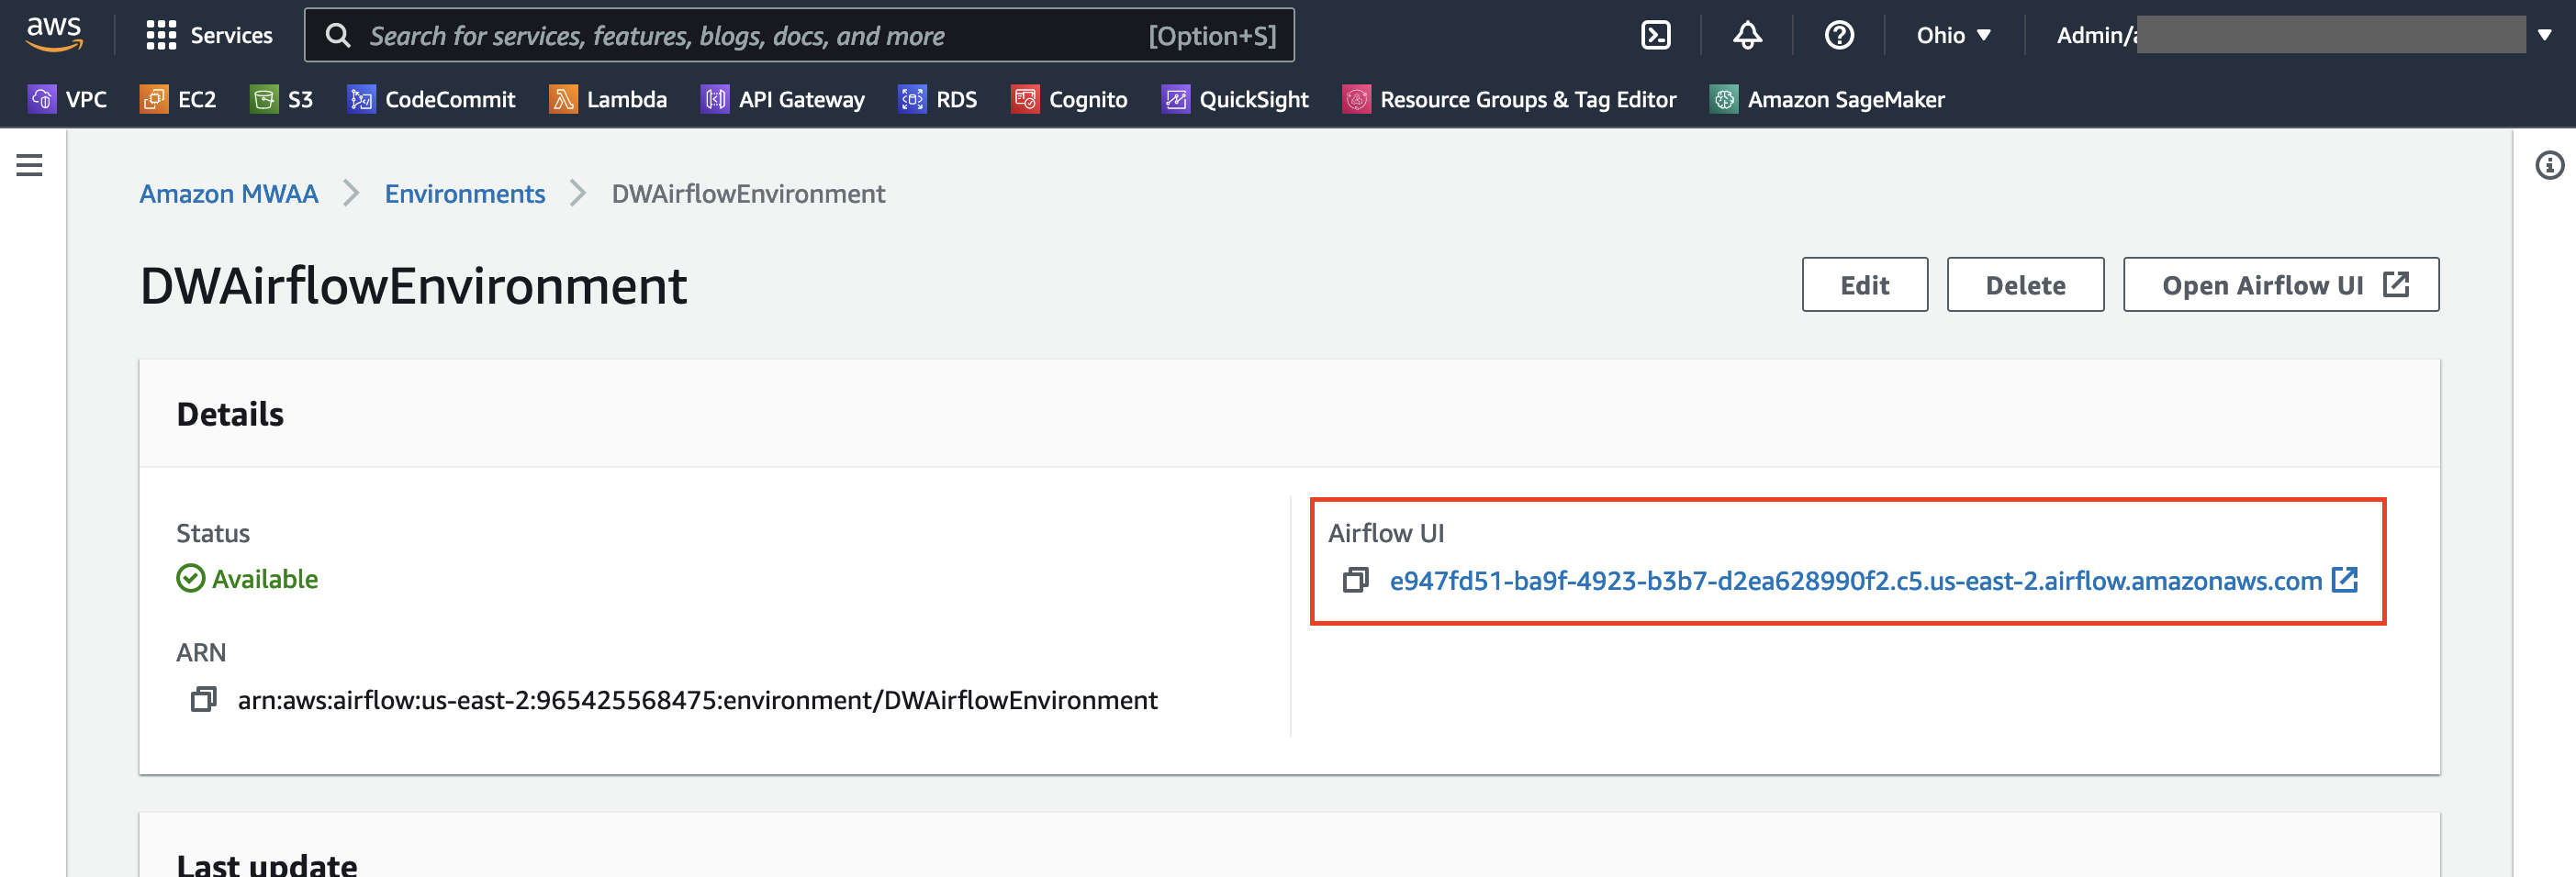Open the Lambda service shortcut label
This screenshot has width=2576, height=877.
[x=627, y=99]
